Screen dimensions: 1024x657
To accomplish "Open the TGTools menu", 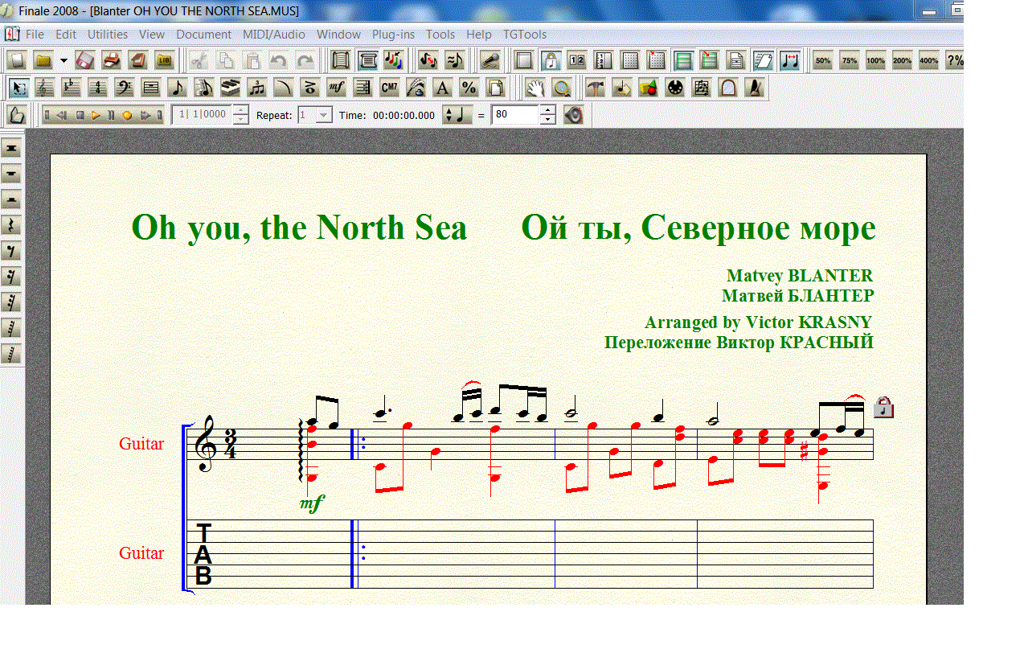I will pyautogui.click(x=525, y=35).
